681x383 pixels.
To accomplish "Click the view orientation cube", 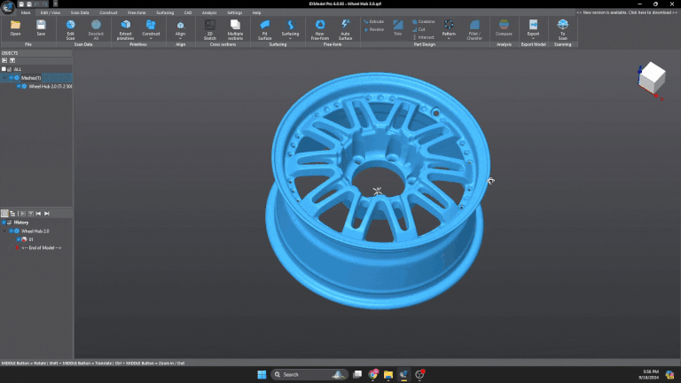I will (651, 78).
